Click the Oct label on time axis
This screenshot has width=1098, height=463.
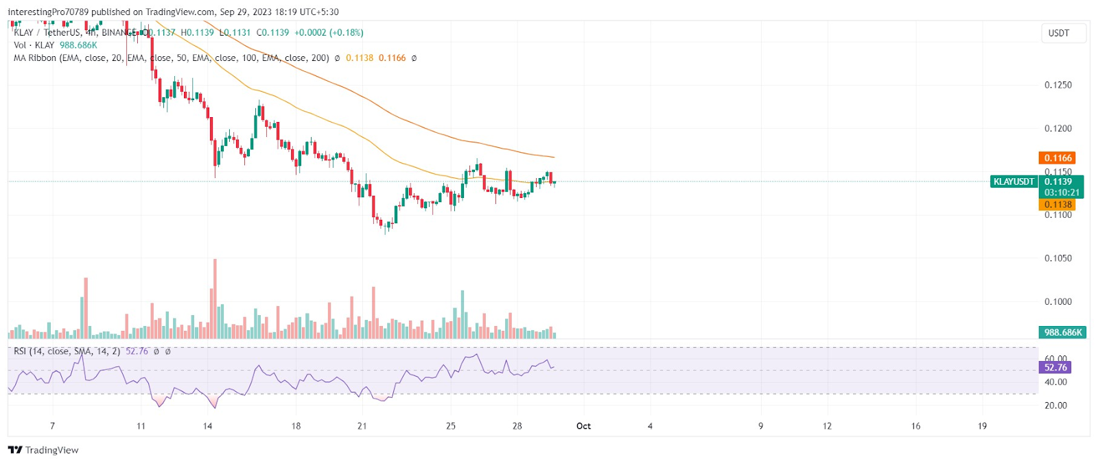coord(583,426)
